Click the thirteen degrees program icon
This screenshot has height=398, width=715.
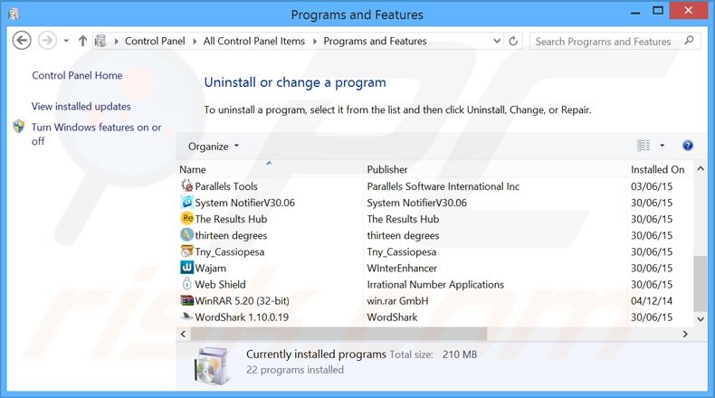pyautogui.click(x=187, y=235)
